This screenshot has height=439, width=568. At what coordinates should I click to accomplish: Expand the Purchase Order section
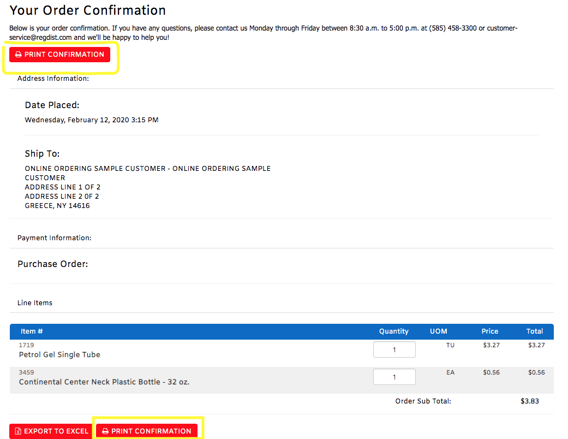pyautogui.click(x=52, y=264)
